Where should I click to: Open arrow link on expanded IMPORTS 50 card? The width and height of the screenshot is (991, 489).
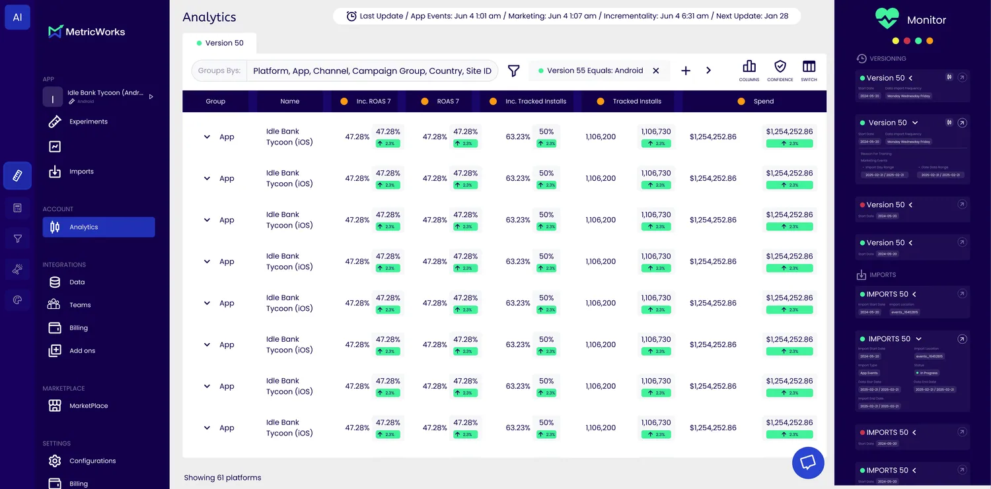click(x=963, y=339)
